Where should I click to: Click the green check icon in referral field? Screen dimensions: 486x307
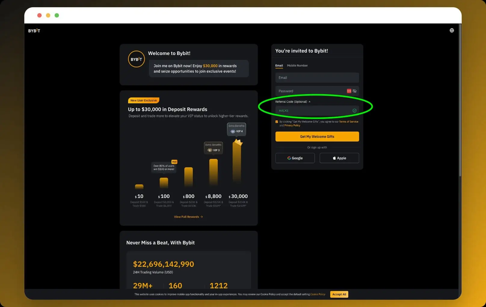[355, 111]
